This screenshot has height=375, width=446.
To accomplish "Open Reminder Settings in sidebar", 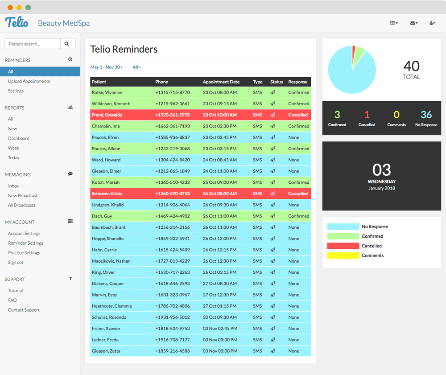I will click(25, 243).
